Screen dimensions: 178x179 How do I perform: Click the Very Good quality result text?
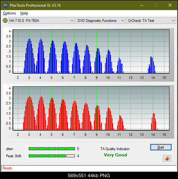pyautogui.click(x=115, y=155)
